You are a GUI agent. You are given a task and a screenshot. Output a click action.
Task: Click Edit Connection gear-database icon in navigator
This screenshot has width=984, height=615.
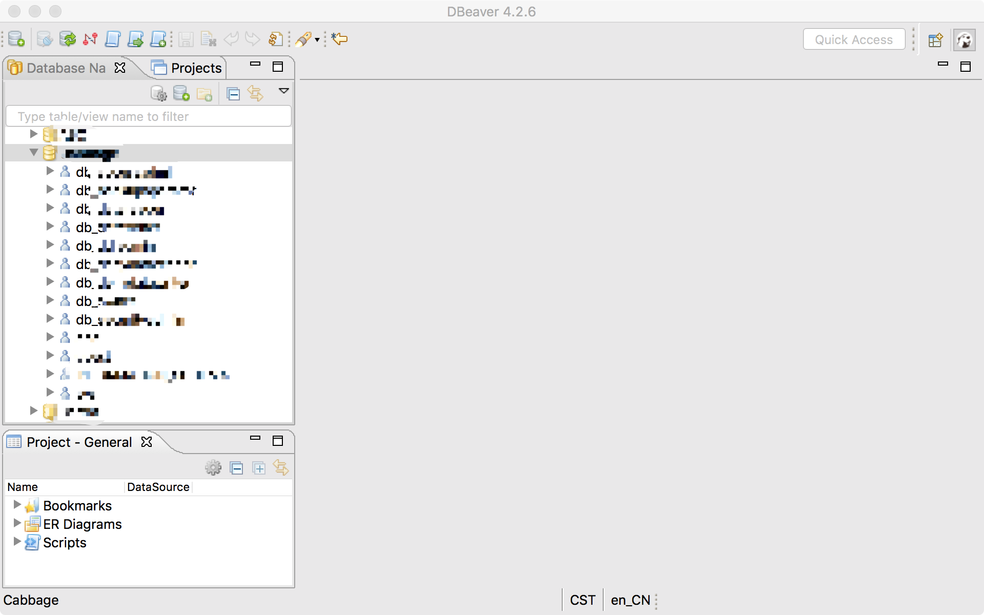(x=159, y=94)
